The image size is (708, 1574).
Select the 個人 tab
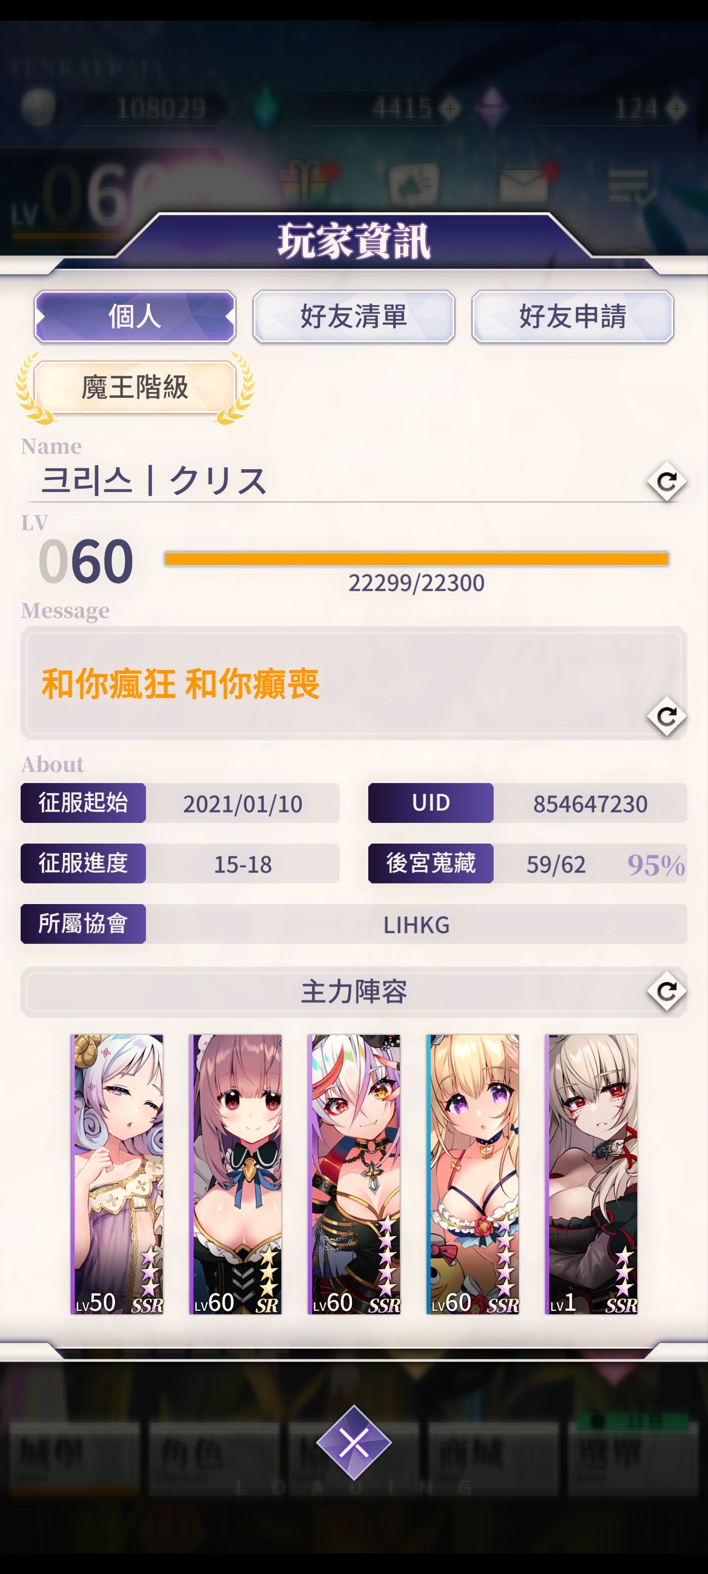pos(135,316)
